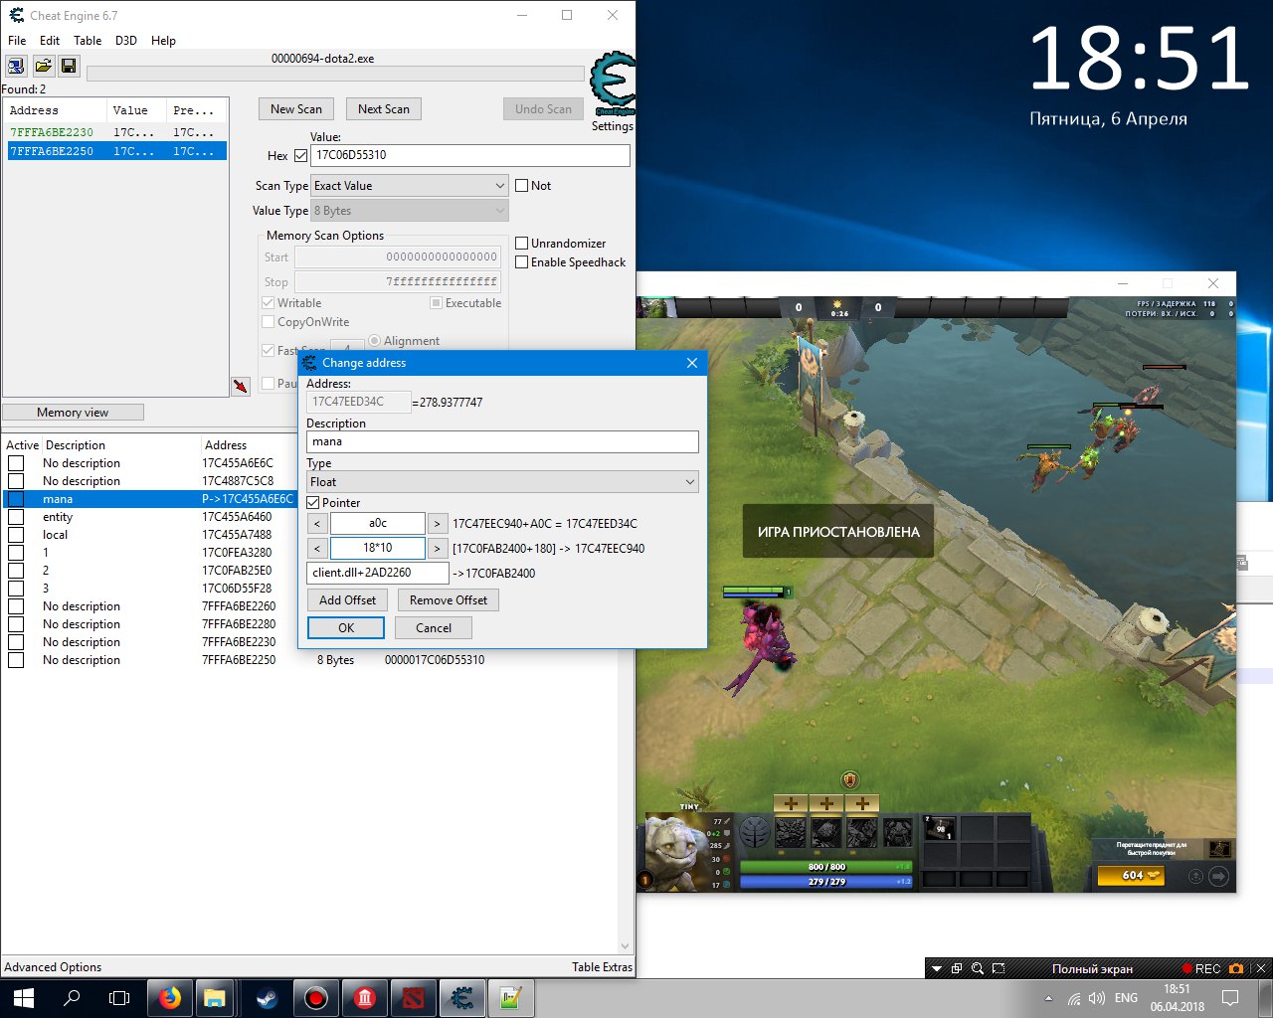1273x1018 pixels.
Task: Toggle the Hex checkbox
Action: (301, 156)
